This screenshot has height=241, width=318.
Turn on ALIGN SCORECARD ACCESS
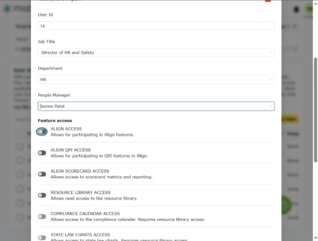(42, 174)
